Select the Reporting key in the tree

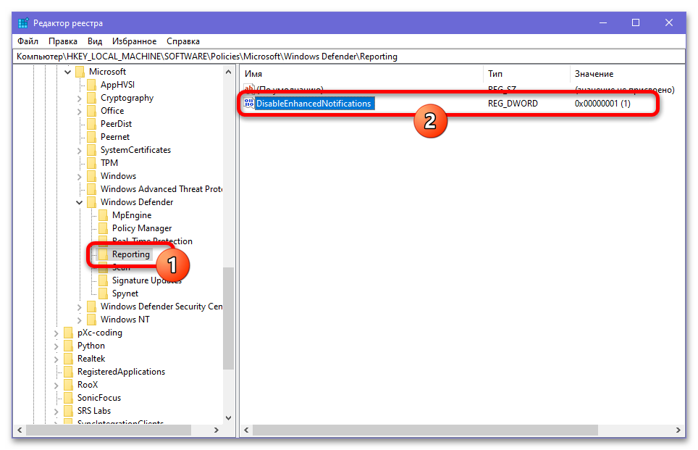[131, 254]
